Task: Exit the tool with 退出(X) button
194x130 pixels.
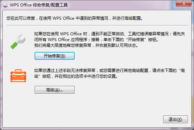Action: 175,119
